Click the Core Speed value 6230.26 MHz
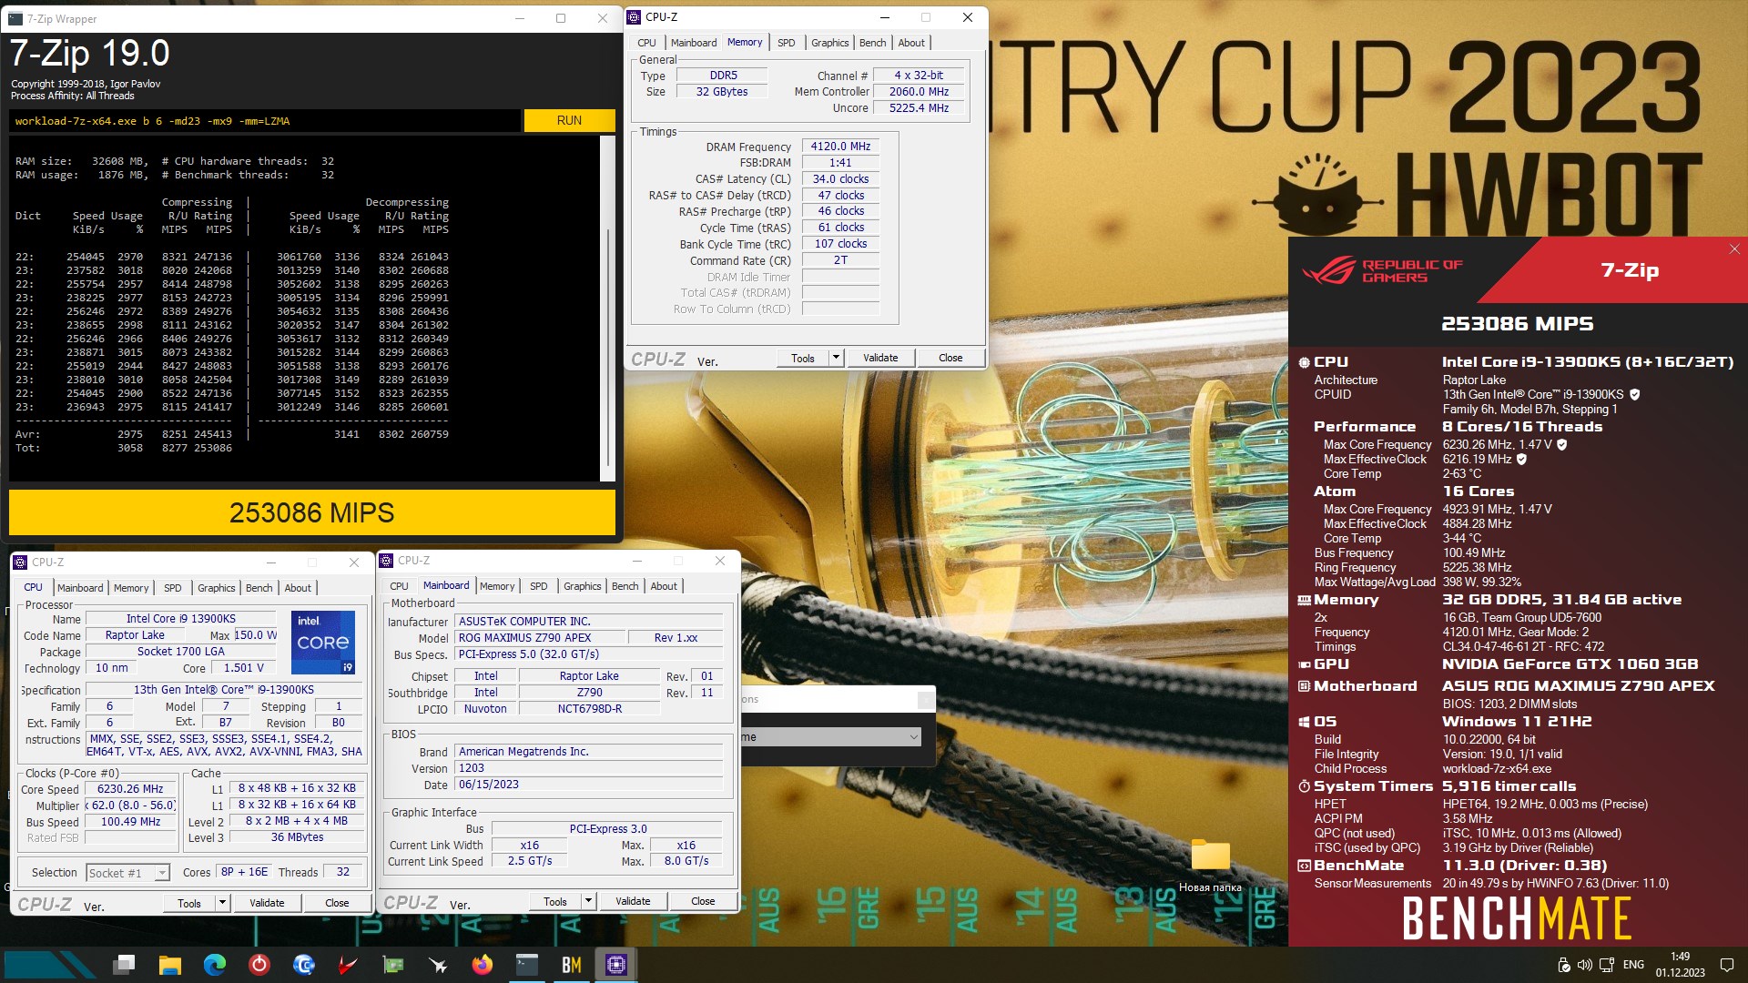 coord(130,789)
